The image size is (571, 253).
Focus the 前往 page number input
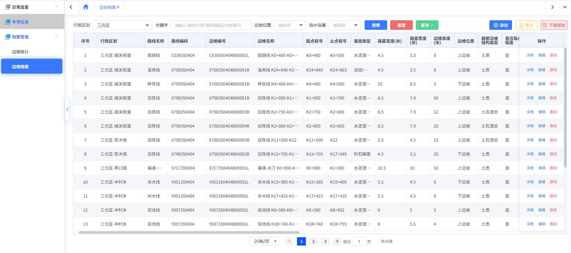(x=359, y=241)
